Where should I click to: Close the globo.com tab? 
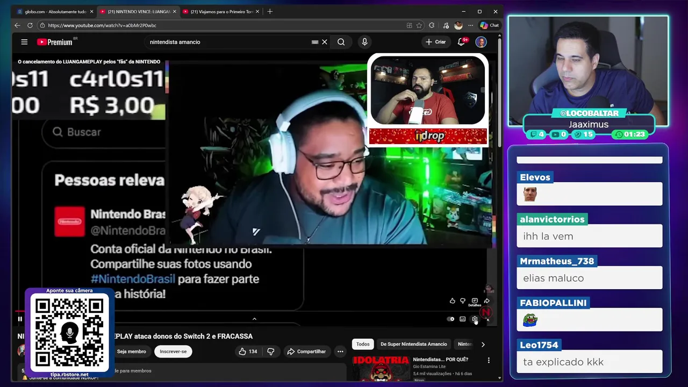coord(91,11)
